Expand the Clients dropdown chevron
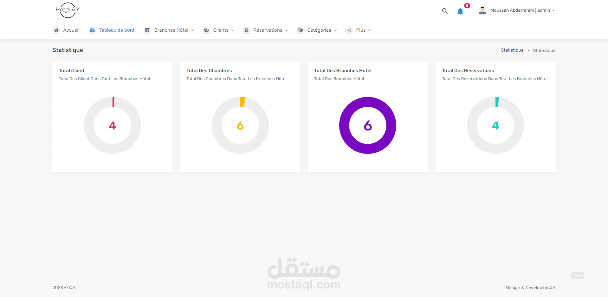The height and width of the screenshot is (297, 608). (x=233, y=30)
